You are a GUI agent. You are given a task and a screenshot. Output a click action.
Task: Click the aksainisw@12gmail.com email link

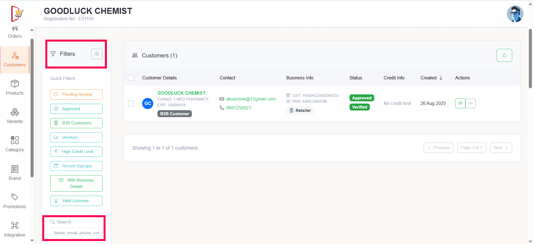251,99
